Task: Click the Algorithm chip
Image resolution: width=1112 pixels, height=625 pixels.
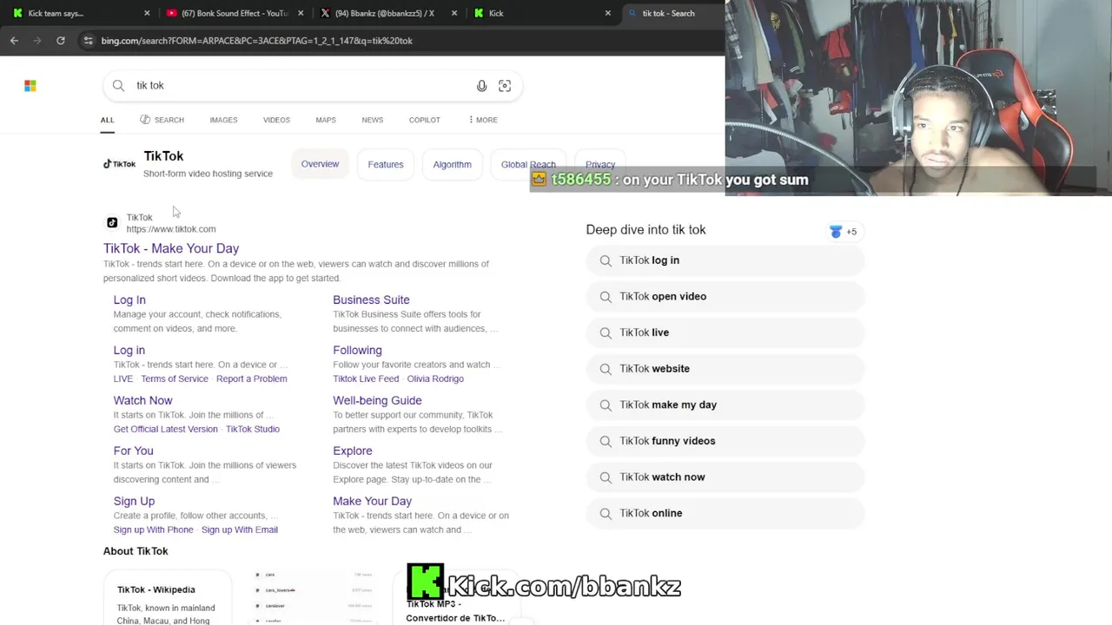Action: 452,164
